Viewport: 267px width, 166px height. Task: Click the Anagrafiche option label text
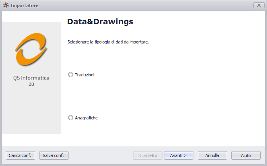tap(87, 118)
